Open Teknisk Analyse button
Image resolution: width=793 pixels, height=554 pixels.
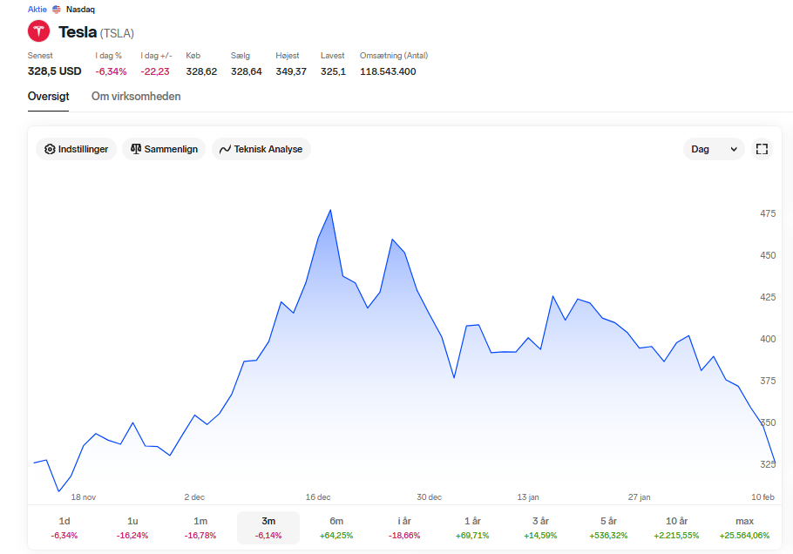point(261,149)
